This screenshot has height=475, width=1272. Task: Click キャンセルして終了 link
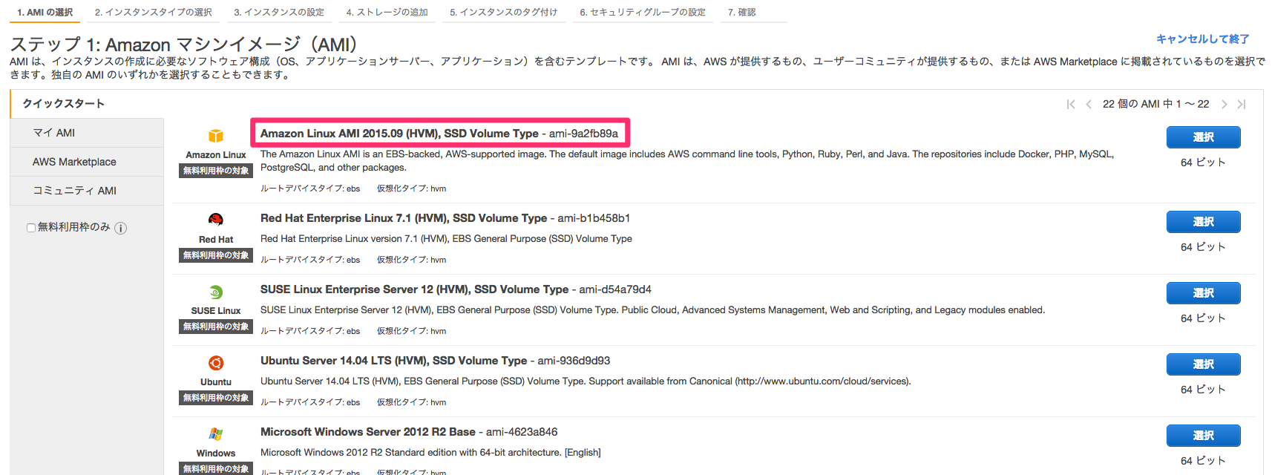coord(1202,39)
